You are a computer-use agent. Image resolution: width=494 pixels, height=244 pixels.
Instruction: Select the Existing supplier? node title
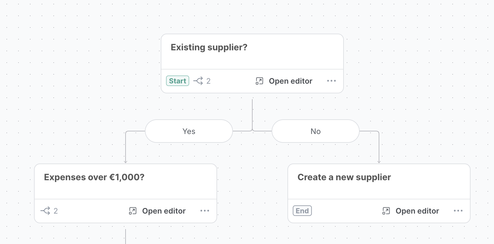point(209,47)
